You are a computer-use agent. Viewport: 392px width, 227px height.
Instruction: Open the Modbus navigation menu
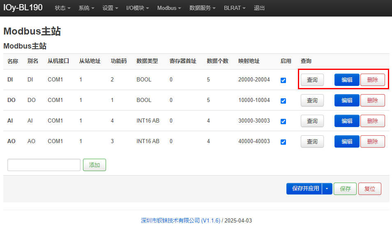[169, 8]
